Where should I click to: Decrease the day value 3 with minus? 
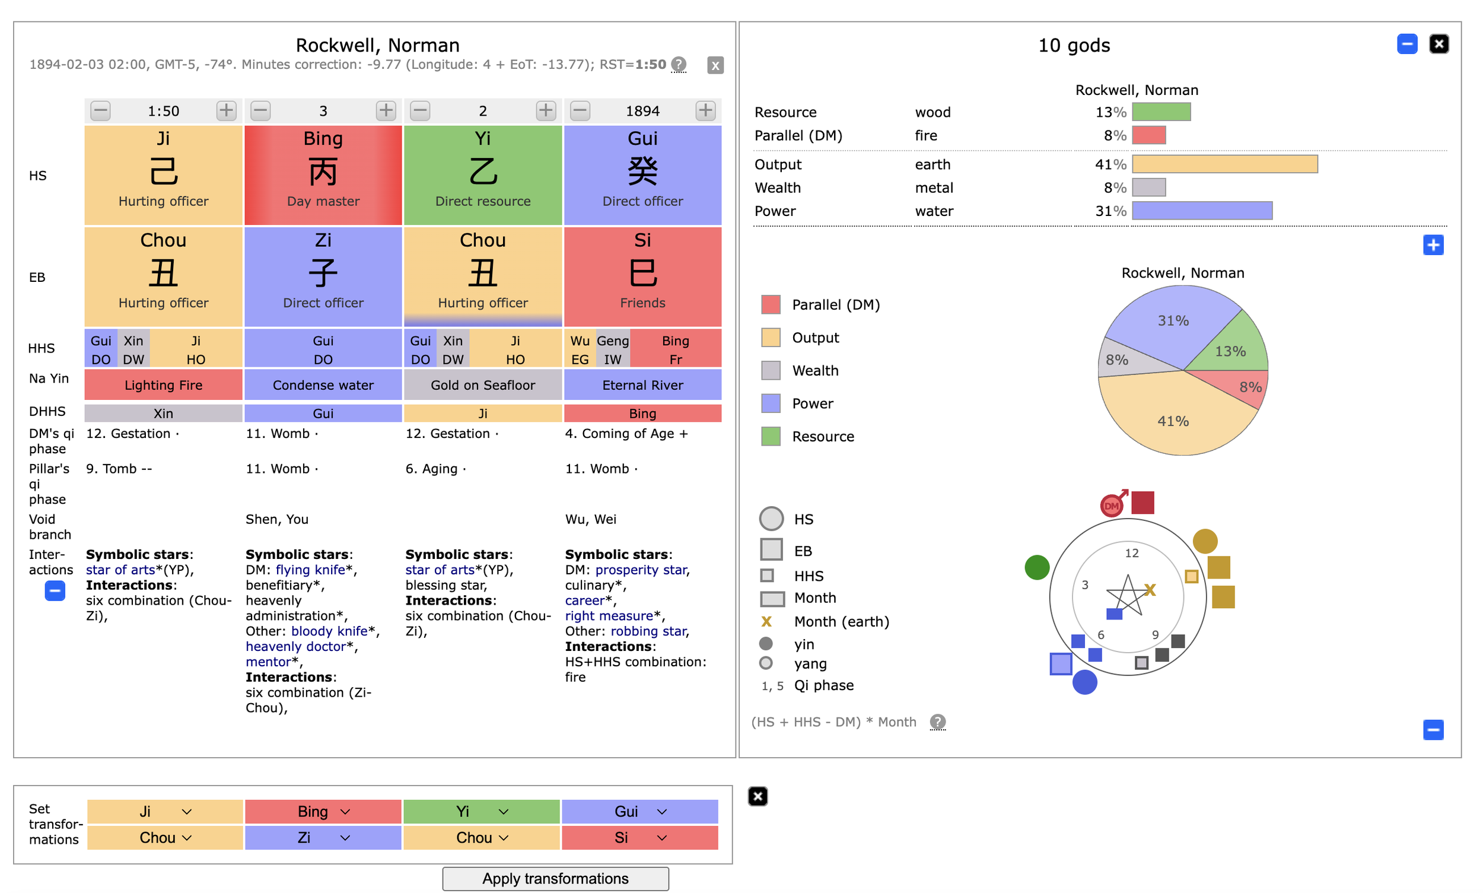[x=260, y=111]
